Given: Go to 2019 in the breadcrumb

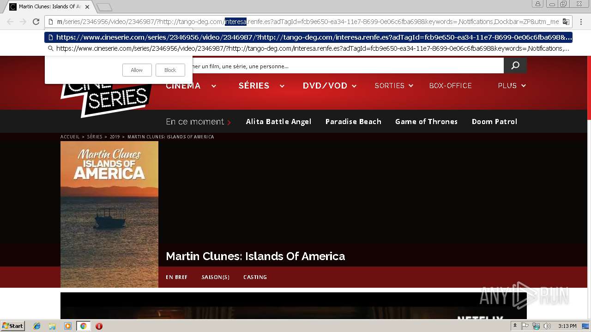Looking at the screenshot, I should click(x=115, y=137).
